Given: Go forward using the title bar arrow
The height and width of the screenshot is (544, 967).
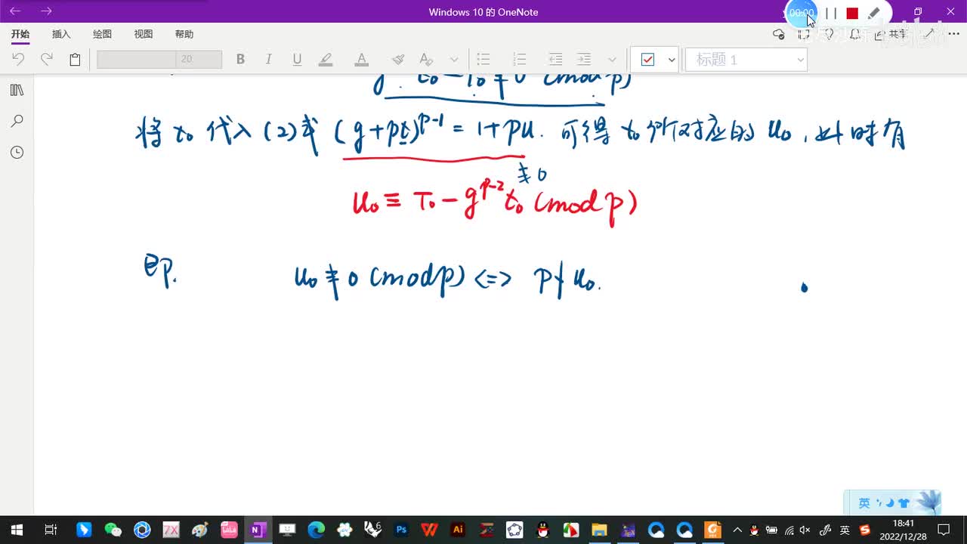Looking at the screenshot, I should click(x=46, y=11).
